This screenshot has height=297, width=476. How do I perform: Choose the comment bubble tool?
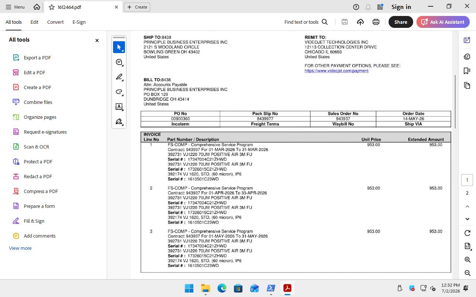119,62
